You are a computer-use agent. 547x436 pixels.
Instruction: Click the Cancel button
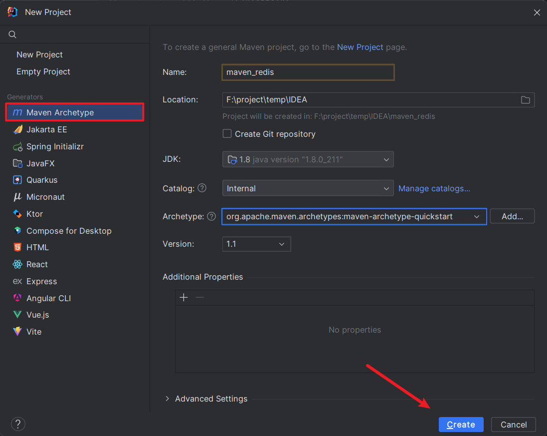[514, 425]
